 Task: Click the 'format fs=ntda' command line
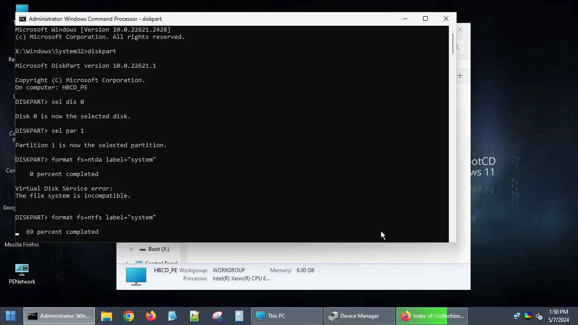[86, 159]
